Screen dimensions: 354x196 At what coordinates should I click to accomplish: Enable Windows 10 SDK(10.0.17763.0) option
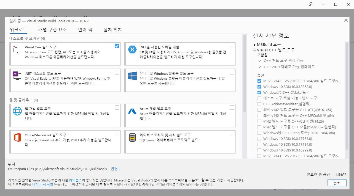(259, 139)
